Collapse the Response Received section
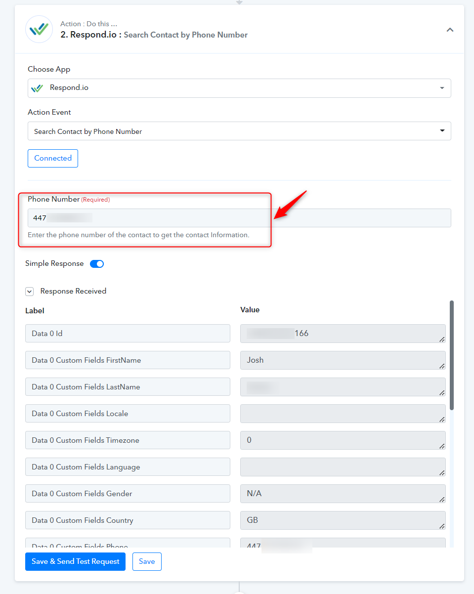Screen dimensions: 474x594 point(30,292)
